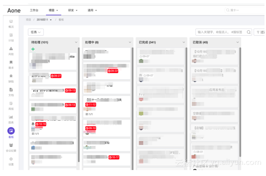Click the 09-27 due date badge
Viewport: 266px width, 176px height.
56,76
